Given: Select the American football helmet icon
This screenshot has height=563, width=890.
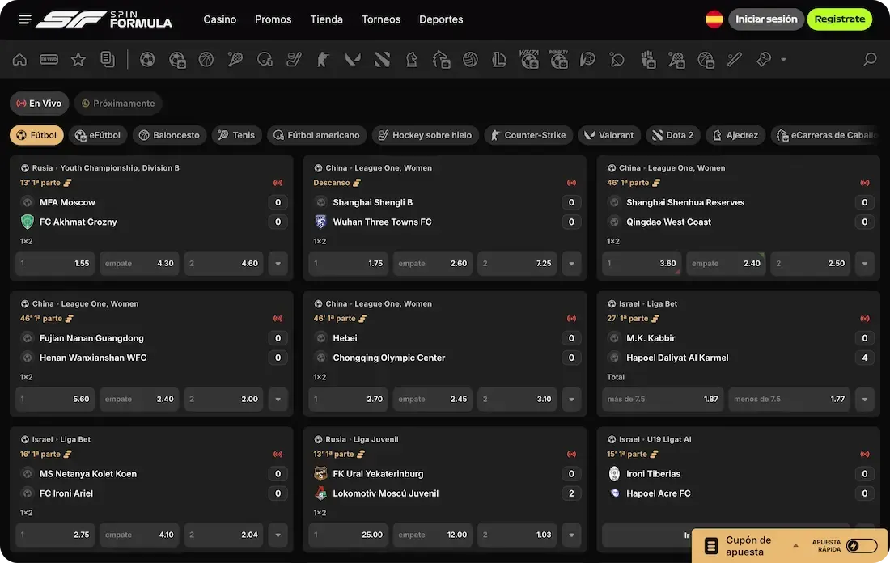Looking at the screenshot, I should [265, 59].
